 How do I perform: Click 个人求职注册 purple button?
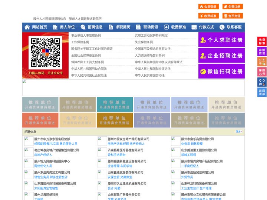[221, 40]
